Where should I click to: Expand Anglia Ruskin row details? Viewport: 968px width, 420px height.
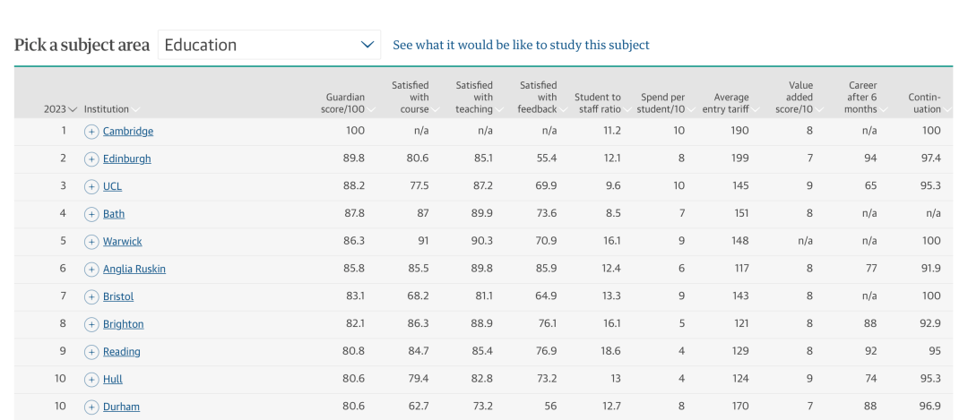click(91, 270)
